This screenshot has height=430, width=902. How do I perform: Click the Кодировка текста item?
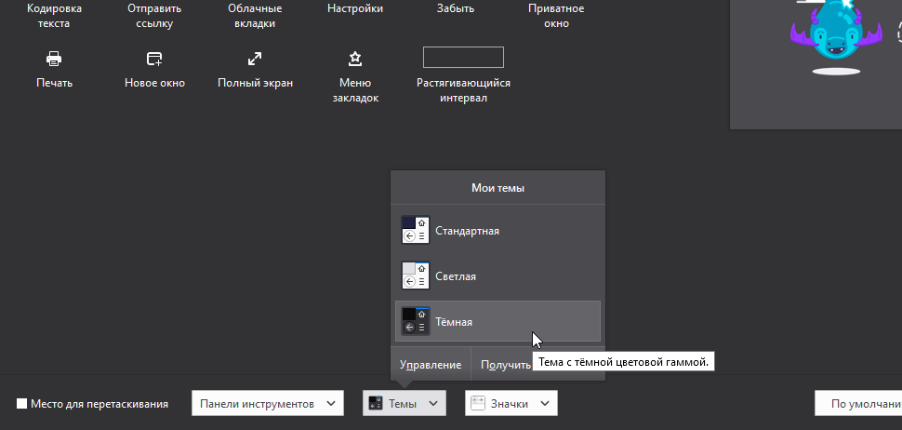(x=54, y=16)
